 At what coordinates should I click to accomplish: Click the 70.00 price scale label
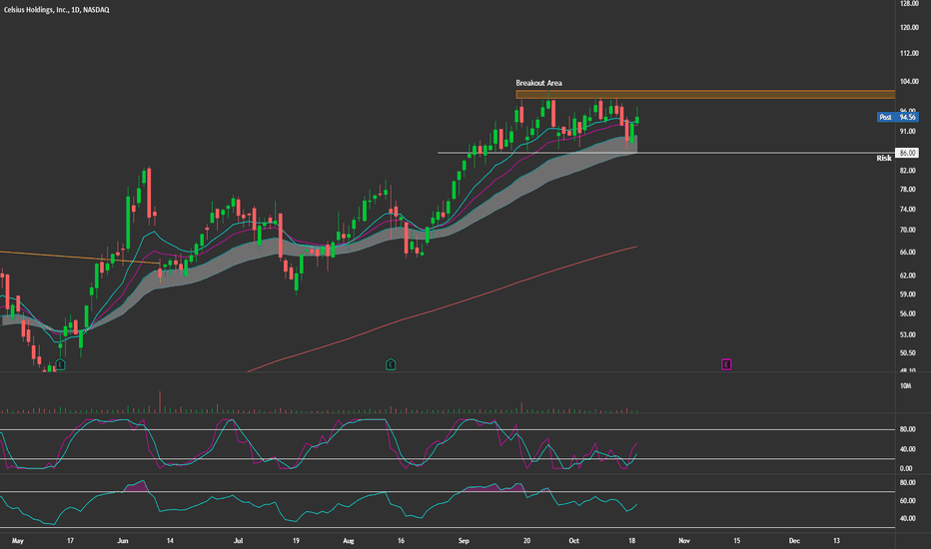[907, 230]
